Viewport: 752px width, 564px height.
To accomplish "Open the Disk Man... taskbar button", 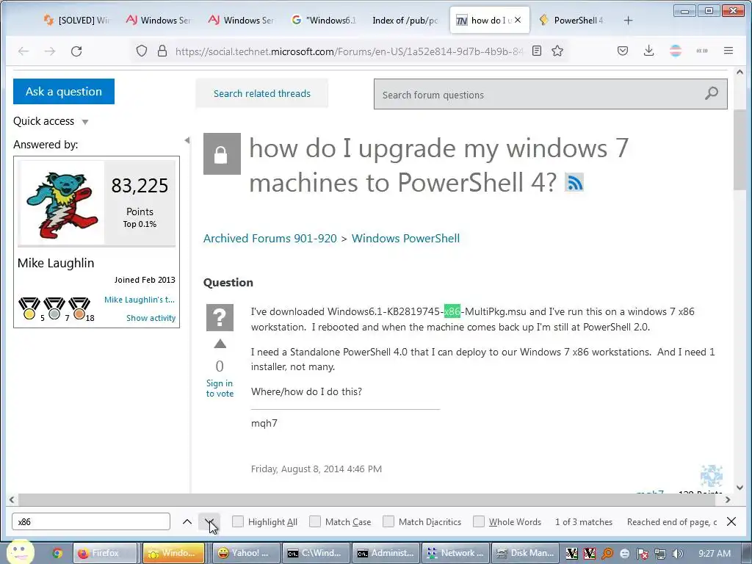I will [x=526, y=553].
